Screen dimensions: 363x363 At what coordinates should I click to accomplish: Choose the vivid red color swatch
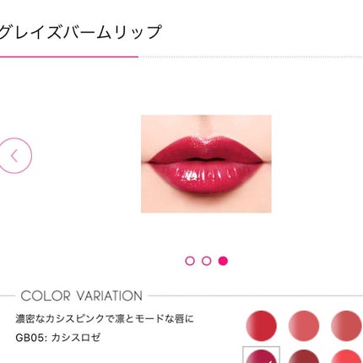pyautogui.click(x=261, y=326)
